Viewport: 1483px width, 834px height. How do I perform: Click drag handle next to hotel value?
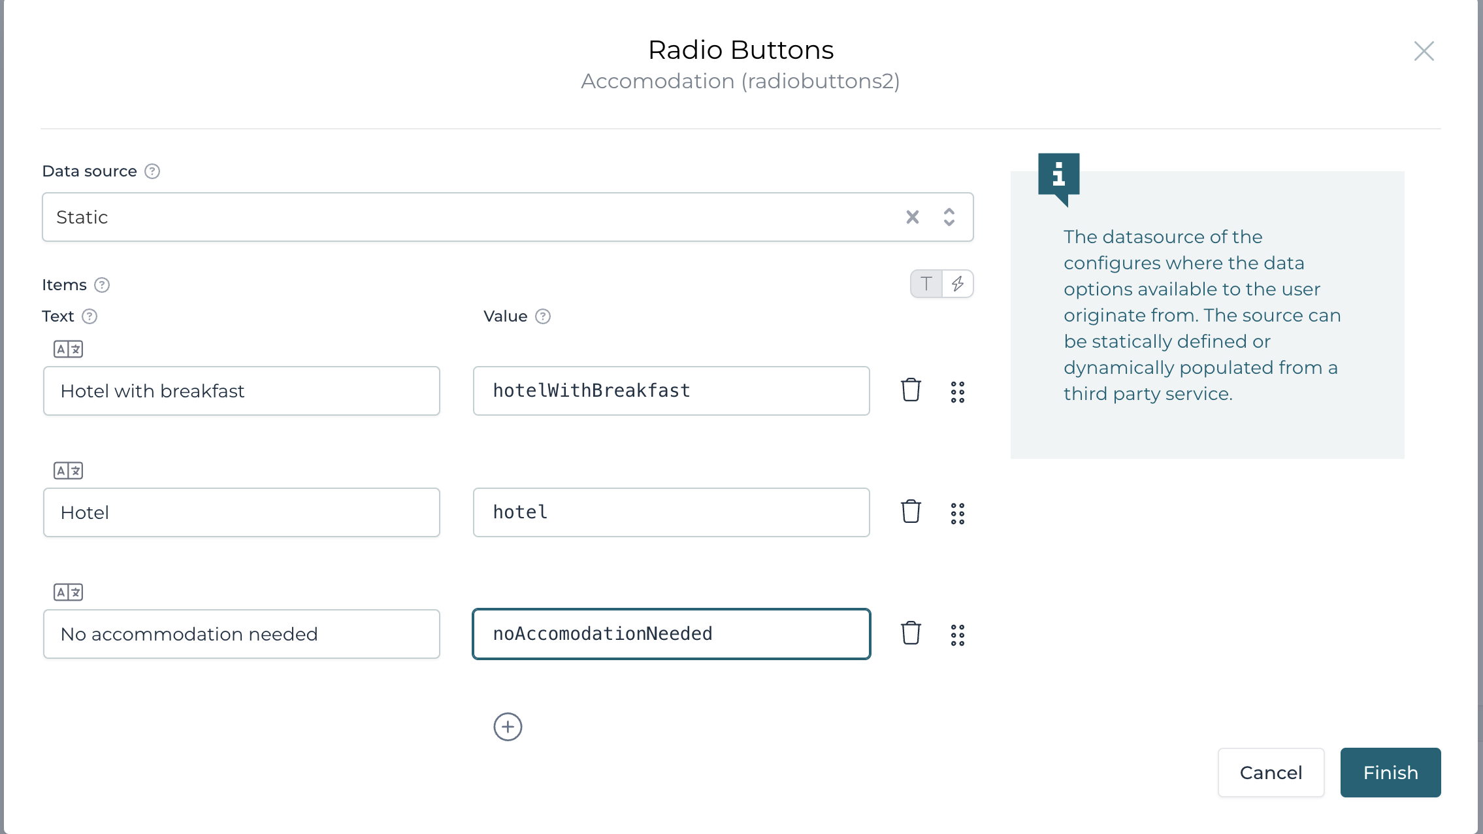(x=957, y=513)
